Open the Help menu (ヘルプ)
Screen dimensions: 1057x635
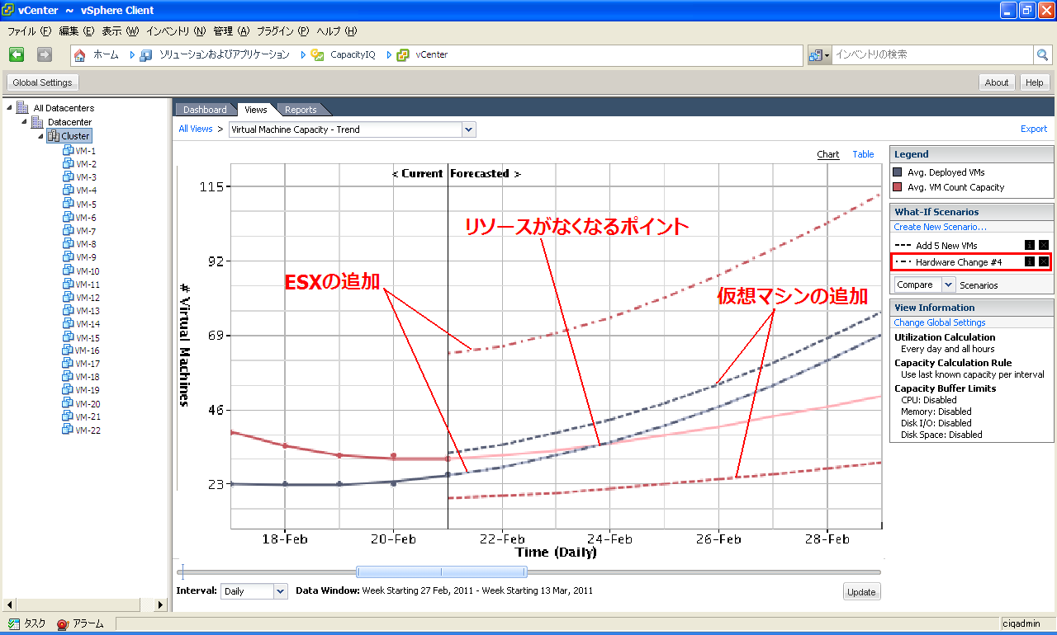337,31
